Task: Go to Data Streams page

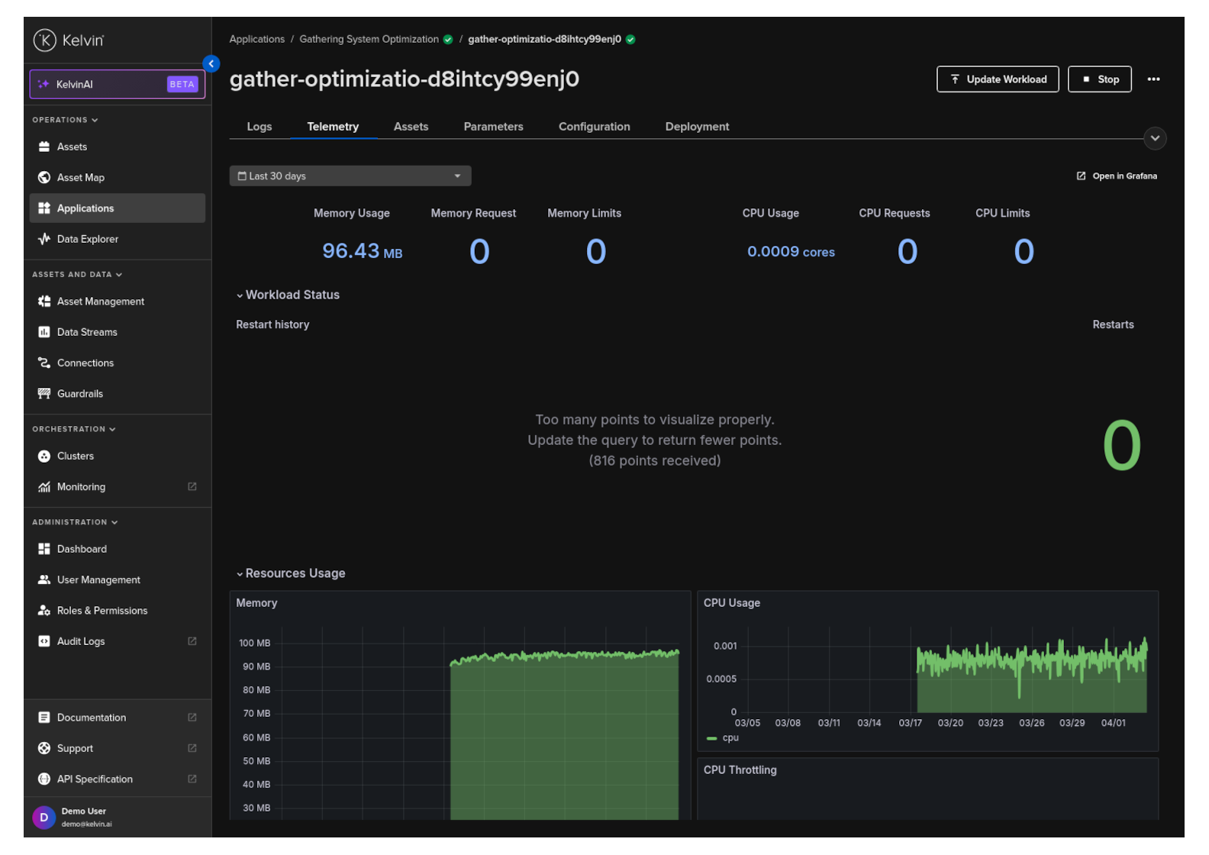Action: coord(87,332)
